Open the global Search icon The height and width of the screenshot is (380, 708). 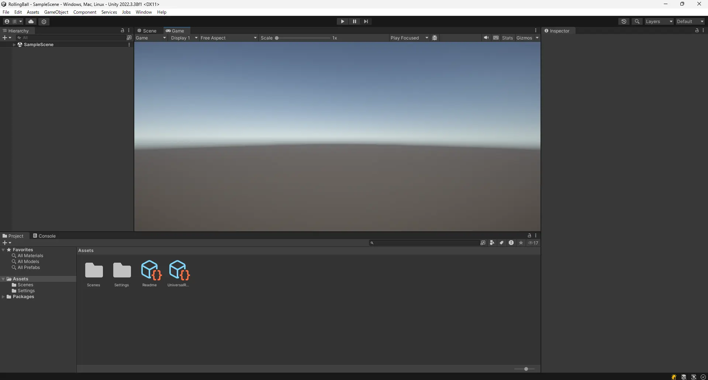pos(637,21)
